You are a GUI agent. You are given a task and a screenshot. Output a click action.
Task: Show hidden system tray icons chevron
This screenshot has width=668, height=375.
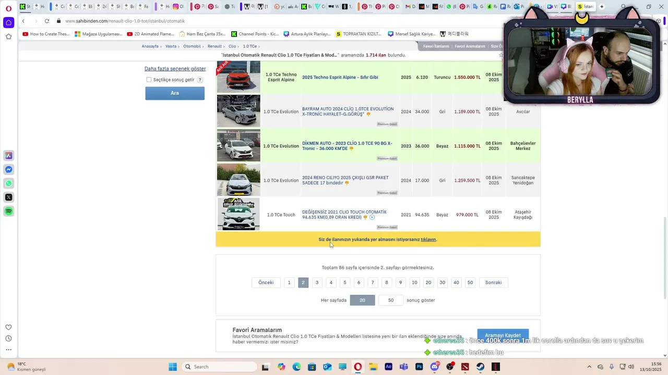click(x=589, y=367)
